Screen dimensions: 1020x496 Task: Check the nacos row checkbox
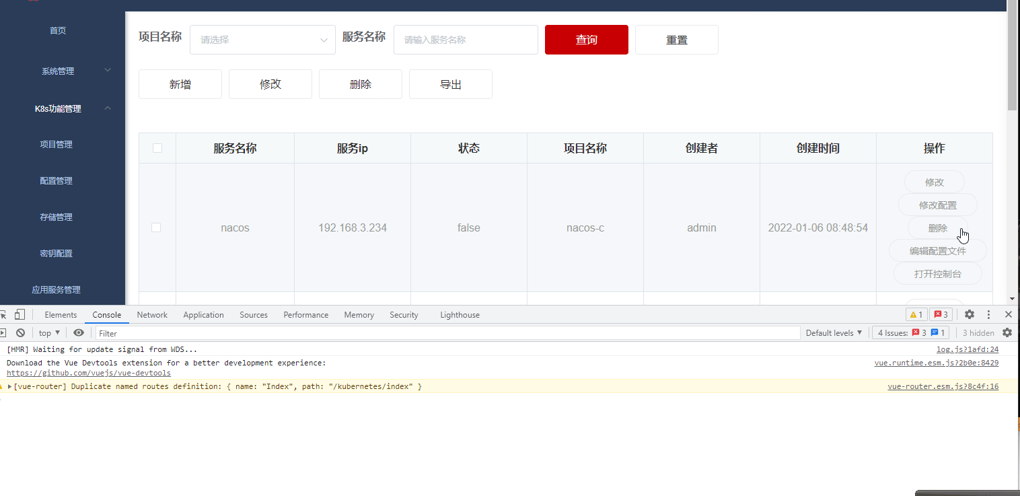(156, 227)
